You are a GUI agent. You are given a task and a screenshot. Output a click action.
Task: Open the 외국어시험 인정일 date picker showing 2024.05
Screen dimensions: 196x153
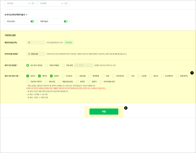pyautogui.click(x=36, y=54)
